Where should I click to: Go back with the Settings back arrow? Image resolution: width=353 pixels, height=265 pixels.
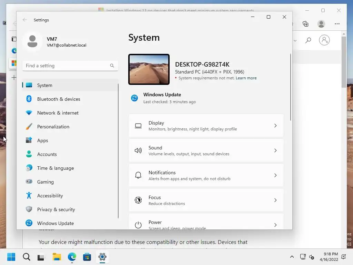25,20
